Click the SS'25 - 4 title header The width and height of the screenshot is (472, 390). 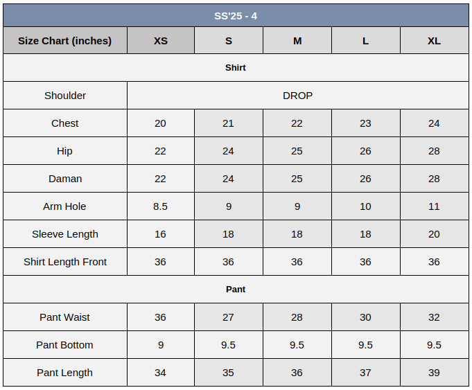tap(236, 15)
